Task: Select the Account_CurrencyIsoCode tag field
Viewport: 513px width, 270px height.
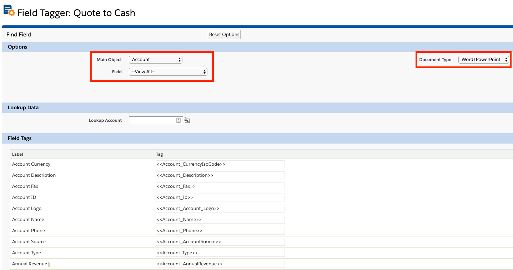Action: tap(220, 164)
